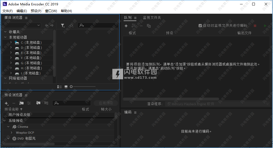Switch media browser to thumbnail view

[x=66, y=87]
